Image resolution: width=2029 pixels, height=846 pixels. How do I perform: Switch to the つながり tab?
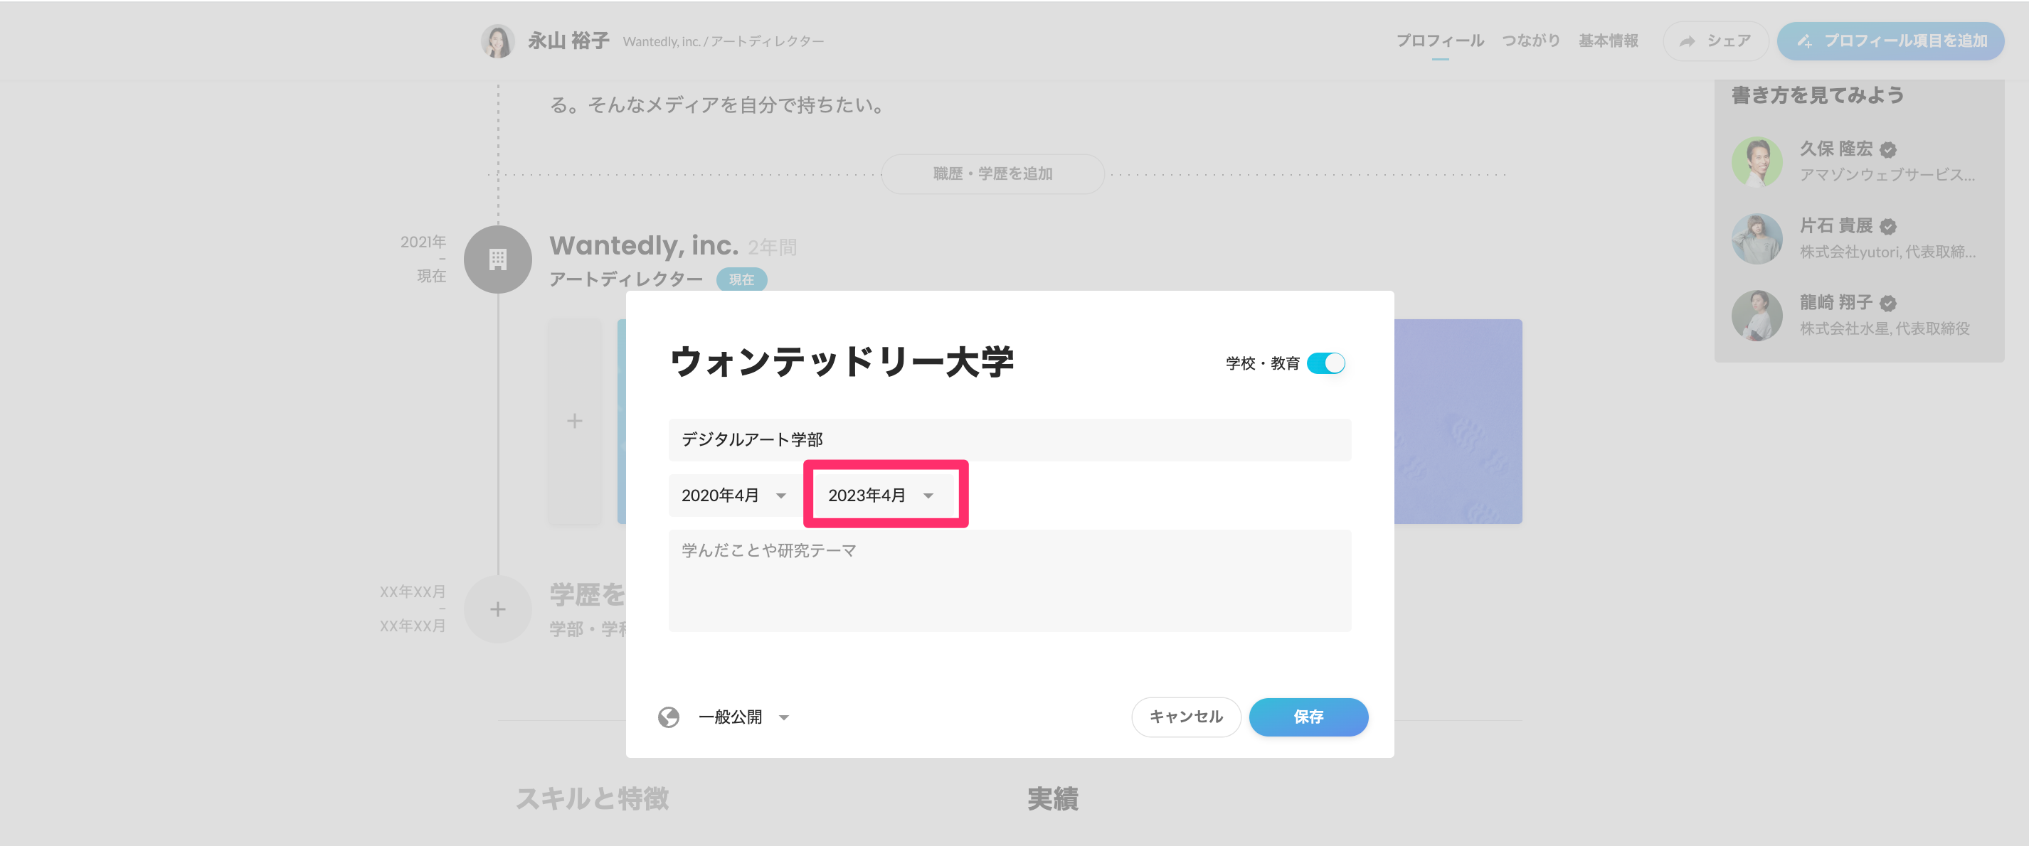[1530, 41]
